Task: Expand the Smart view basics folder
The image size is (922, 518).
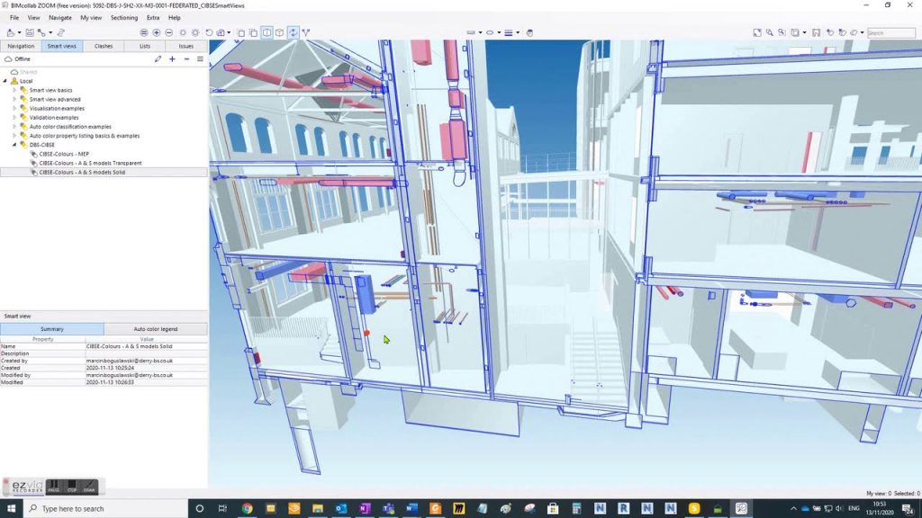Action: (x=14, y=91)
